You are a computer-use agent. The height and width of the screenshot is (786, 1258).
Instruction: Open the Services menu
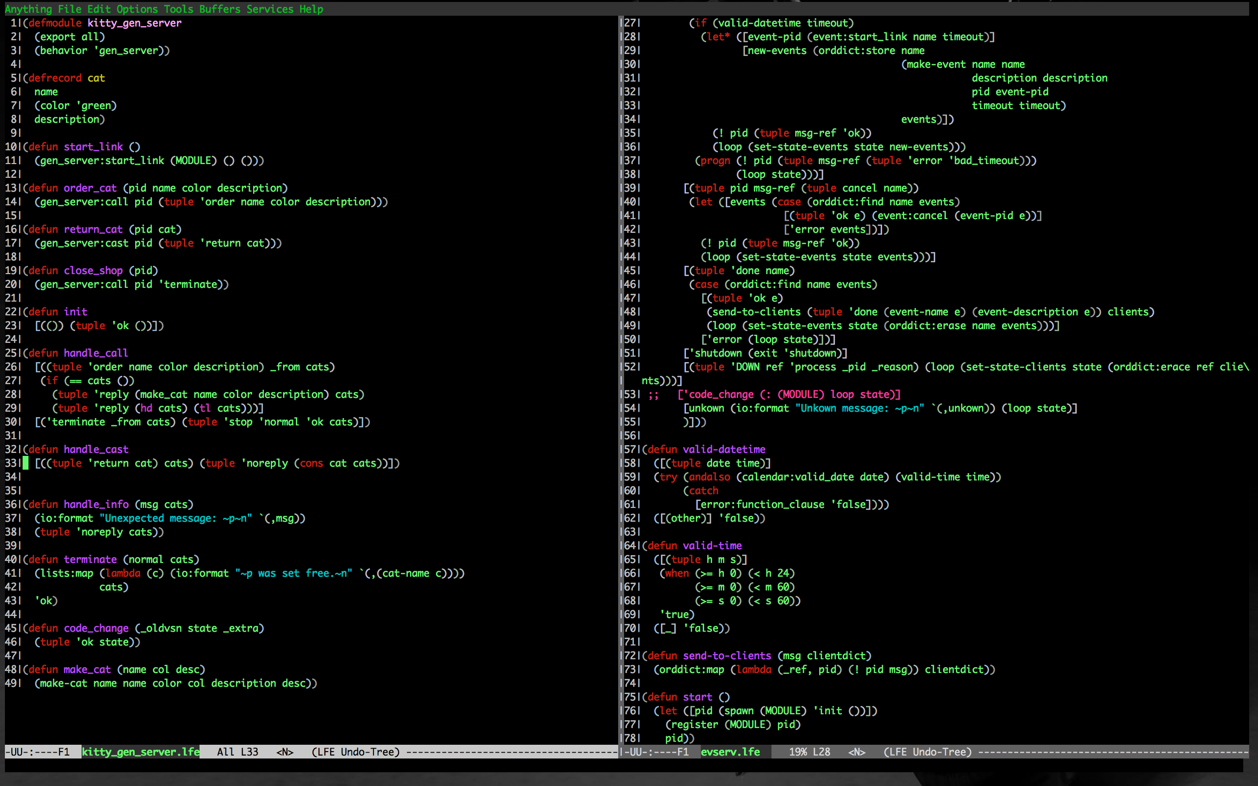[x=270, y=9]
